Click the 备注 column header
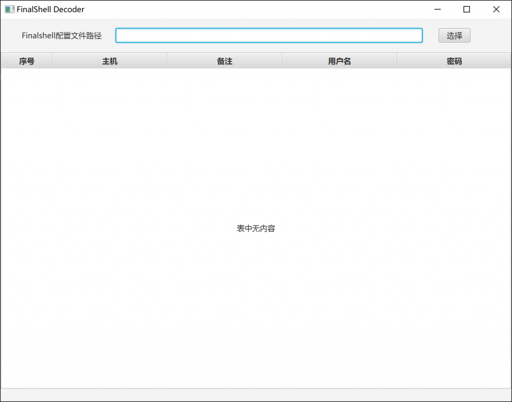This screenshot has width=512, height=402. click(x=224, y=60)
